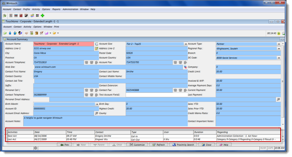Screen dimensions: 292x157
Task: Open the Regional Rep dropdown
Action: pos(279,49)
